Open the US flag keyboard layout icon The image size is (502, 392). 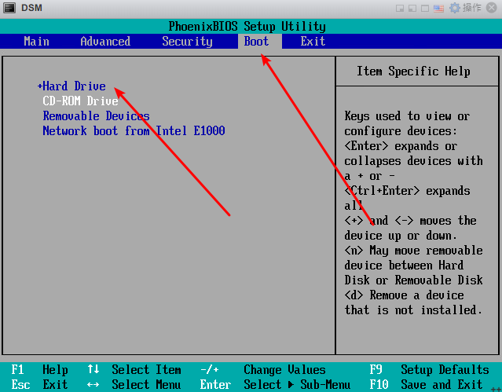click(438, 9)
